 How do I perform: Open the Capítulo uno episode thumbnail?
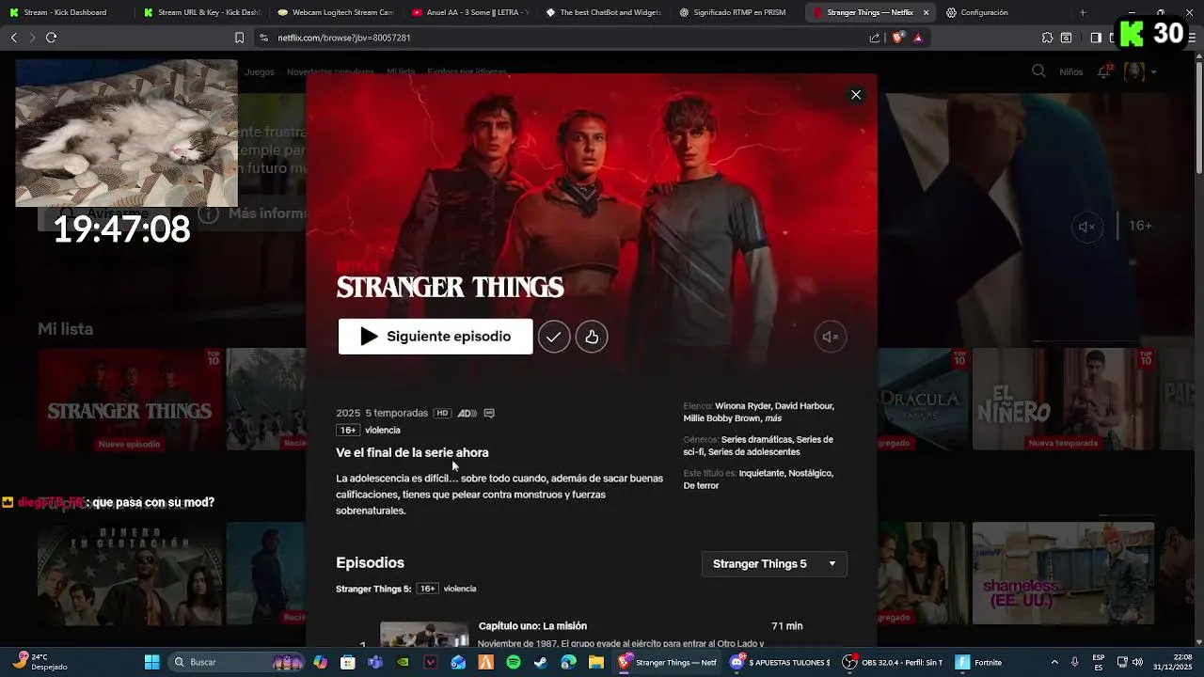(424, 635)
